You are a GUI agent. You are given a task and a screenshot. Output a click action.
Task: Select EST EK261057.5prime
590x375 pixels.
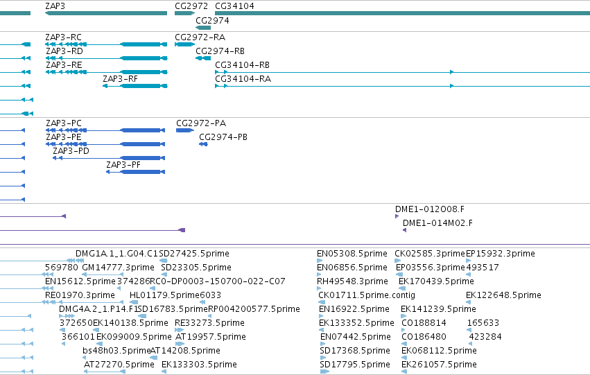tap(439, 365)
